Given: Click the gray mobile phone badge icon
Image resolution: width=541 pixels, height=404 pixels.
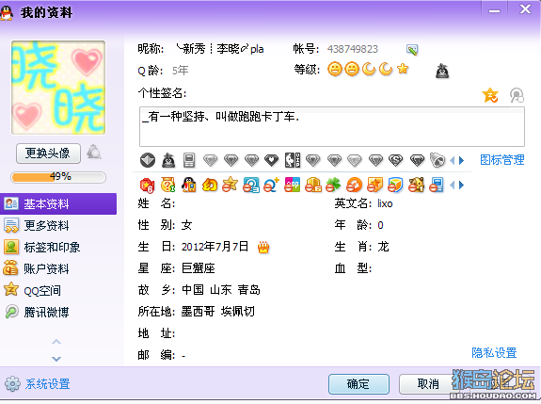Looking at the screenshot, I should point(189,160).
